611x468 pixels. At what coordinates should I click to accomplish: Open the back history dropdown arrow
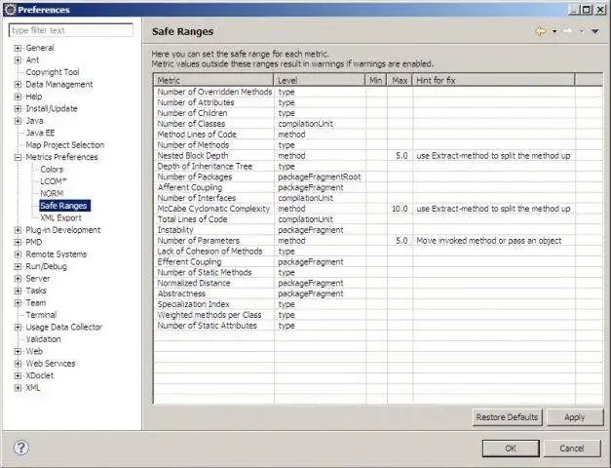(x=554, y=31)
